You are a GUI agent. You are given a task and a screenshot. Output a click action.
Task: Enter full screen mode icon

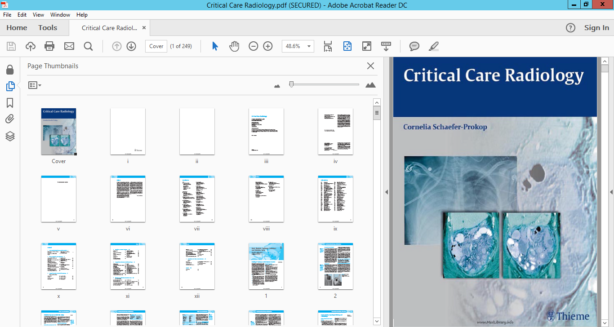coord(367,46)
